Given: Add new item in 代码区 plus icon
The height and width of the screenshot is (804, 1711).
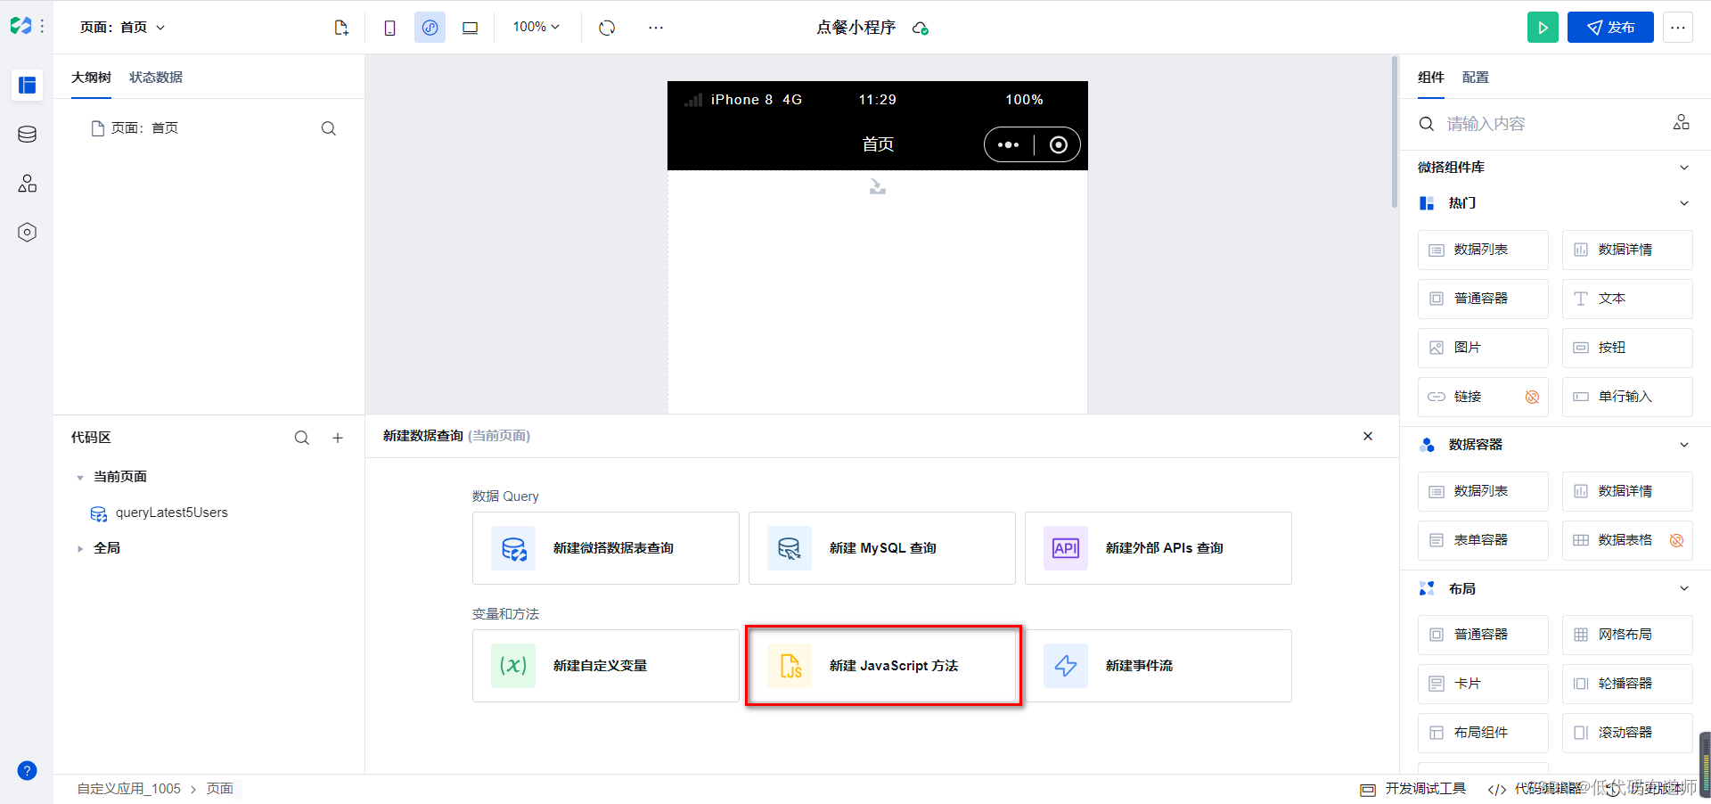Looking at the screenshot, I should click(x=338, y=438).
